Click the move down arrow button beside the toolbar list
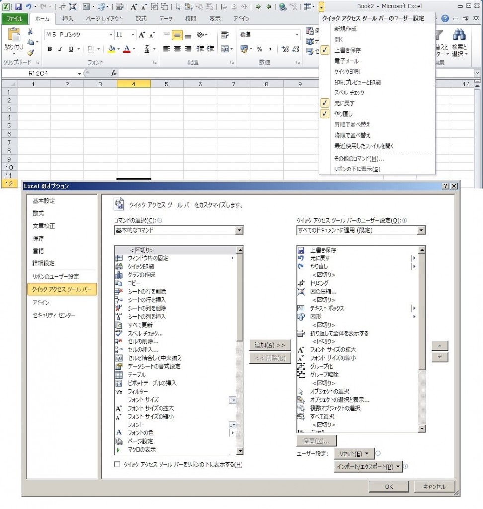Viewport: 483px width, 509px height. tap(440, 357)
